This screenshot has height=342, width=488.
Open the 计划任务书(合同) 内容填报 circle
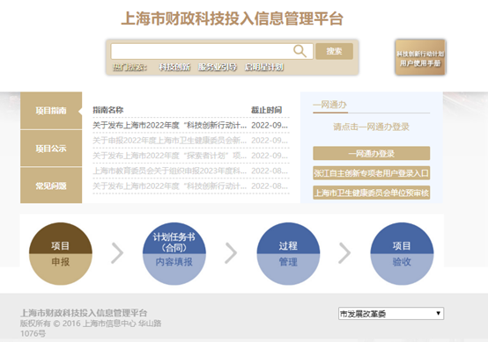pos(174,253)
